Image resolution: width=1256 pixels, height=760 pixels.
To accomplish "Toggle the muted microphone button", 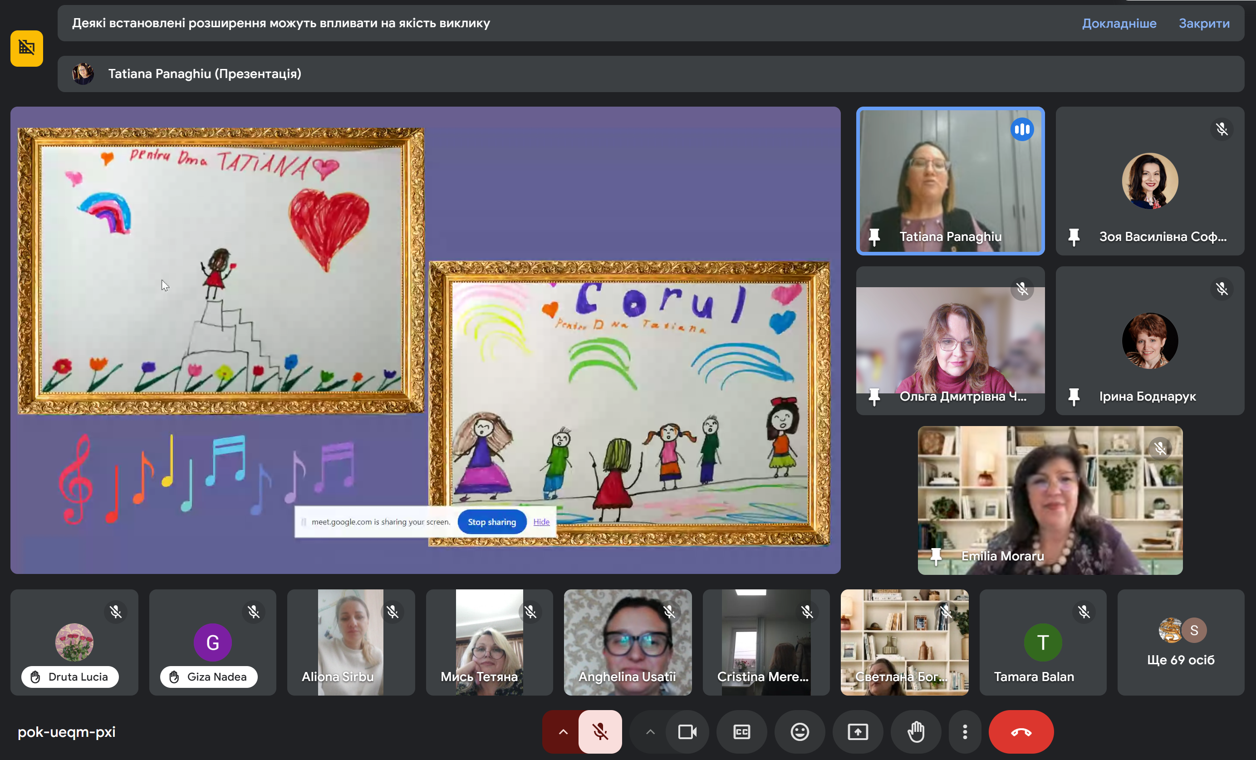I will (x=600, y=732).
